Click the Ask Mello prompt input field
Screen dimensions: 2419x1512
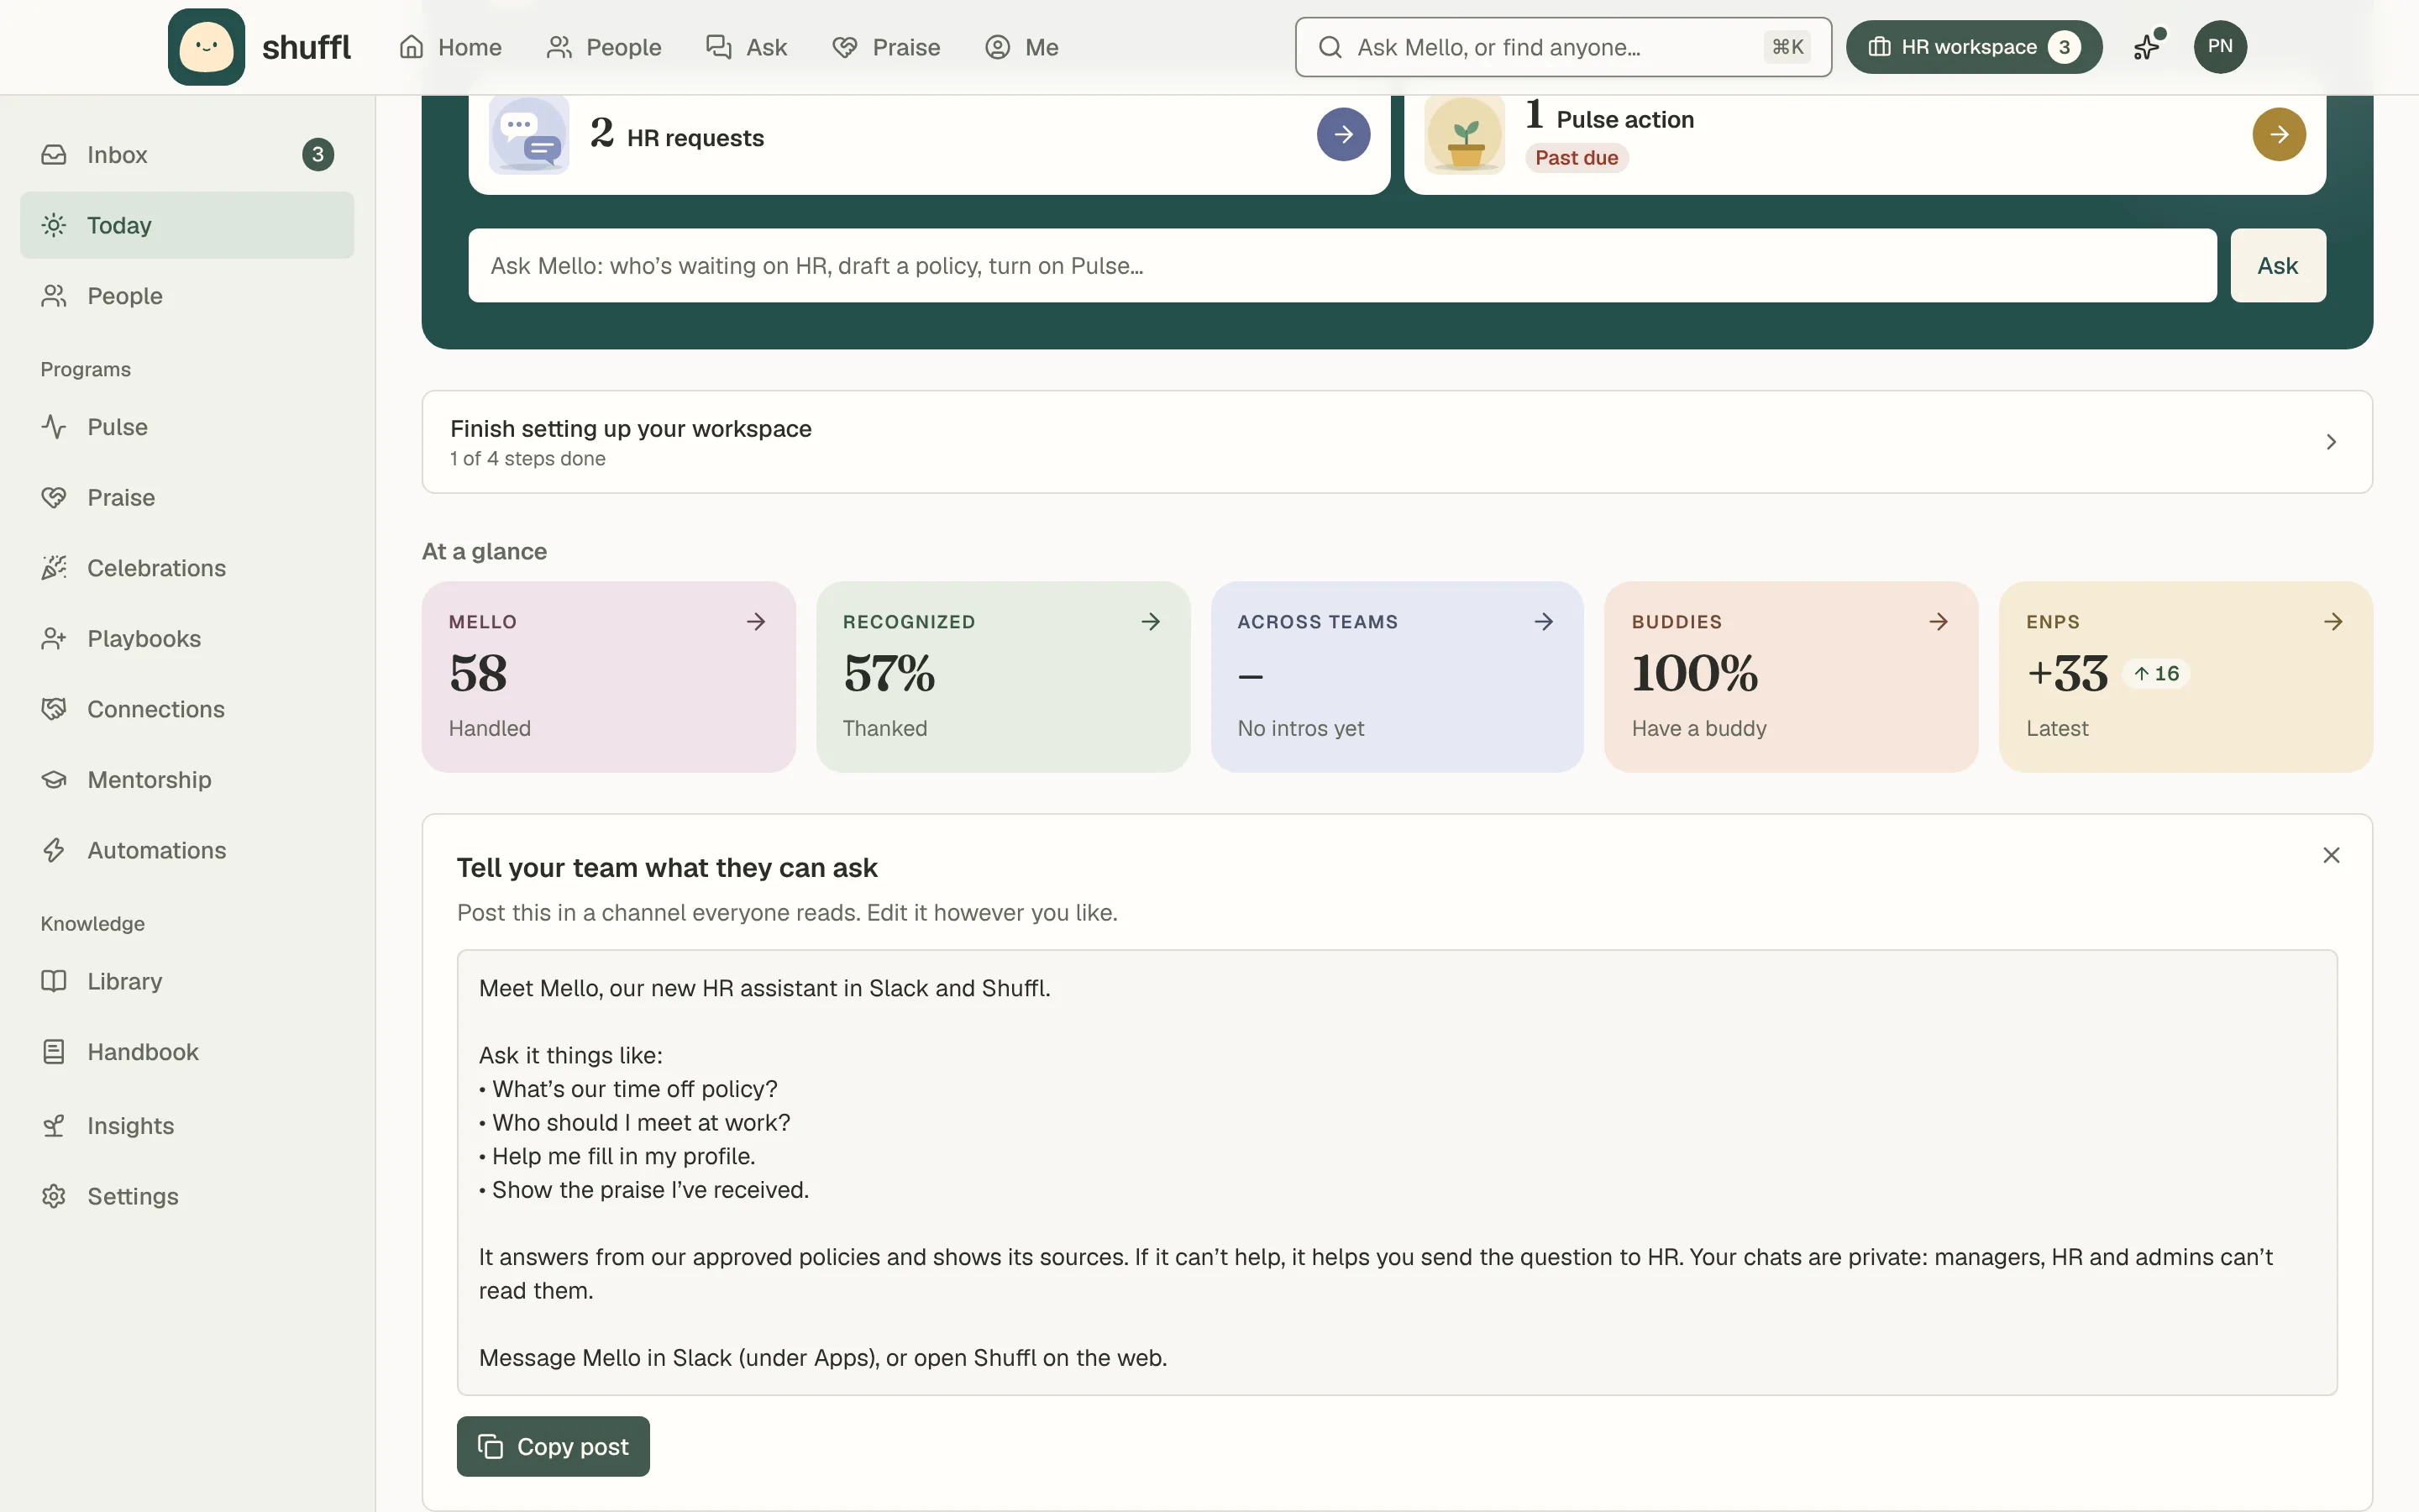click(x=1341, y=266)
